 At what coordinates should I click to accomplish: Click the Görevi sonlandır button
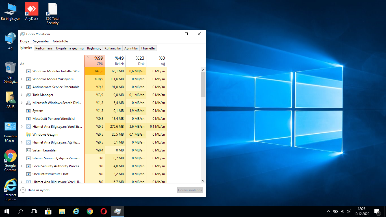pyautogui.click(x=190, y=190)
